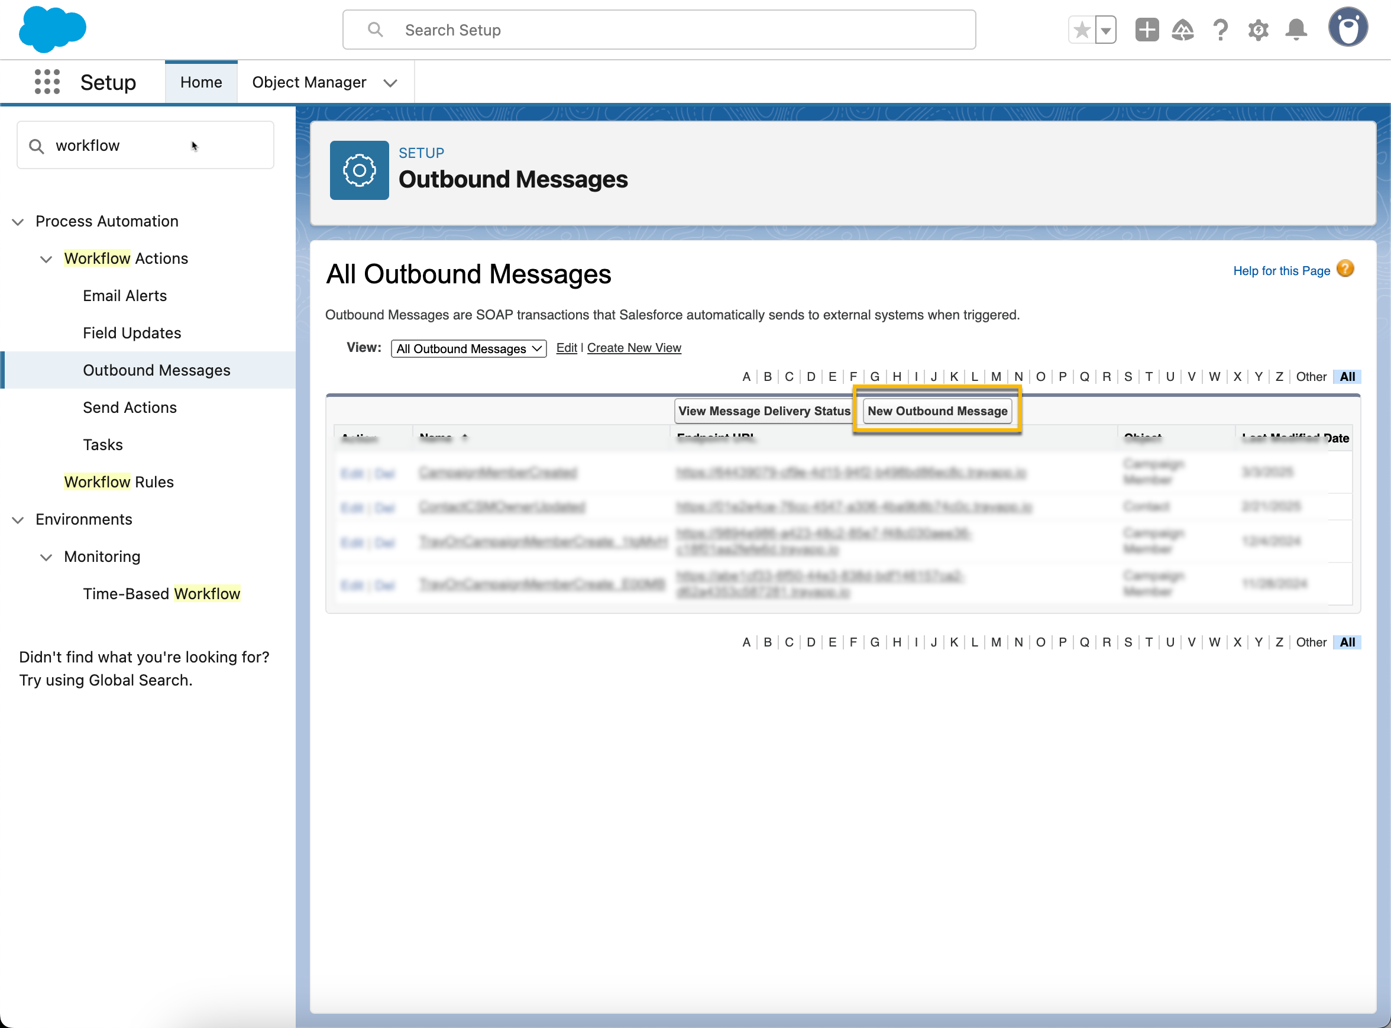This screenshot has height=1028, width=1391.
Task: Switch to the Home tab
Action: point(201,82)
